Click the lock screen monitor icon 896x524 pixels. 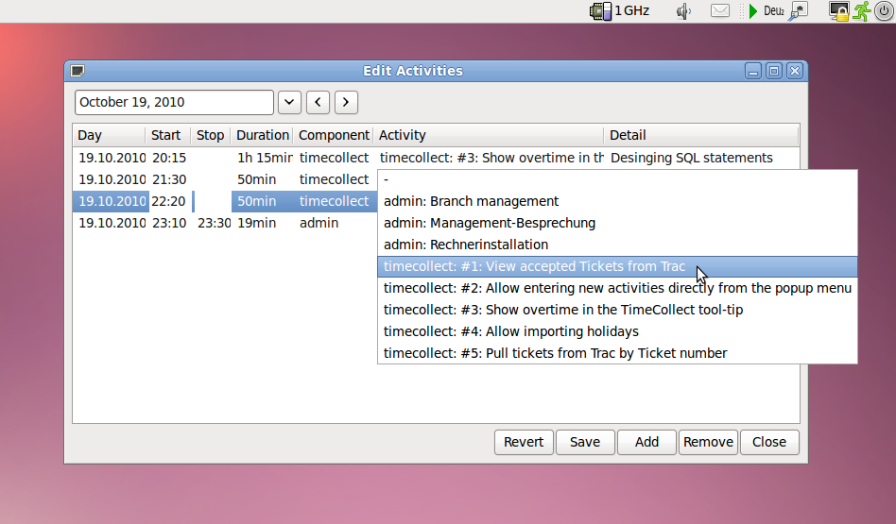pos(838,11)
